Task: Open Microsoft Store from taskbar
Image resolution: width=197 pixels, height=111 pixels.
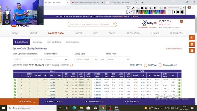Action: (88, 108)
